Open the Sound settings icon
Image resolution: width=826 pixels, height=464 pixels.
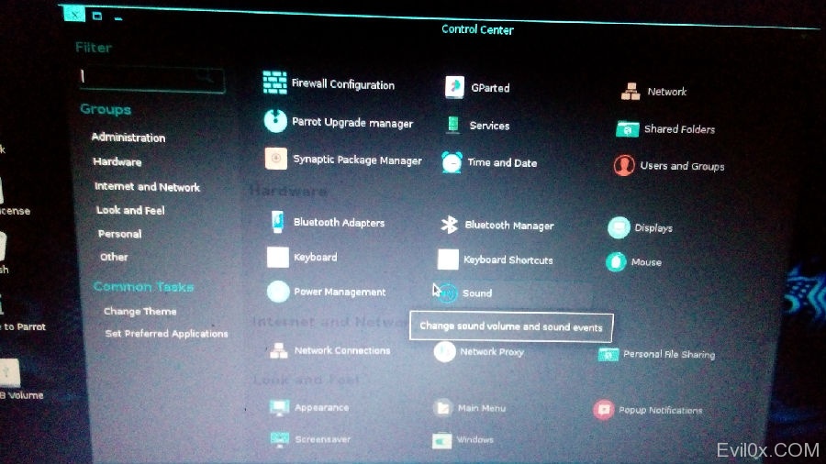tap(448, 293)
